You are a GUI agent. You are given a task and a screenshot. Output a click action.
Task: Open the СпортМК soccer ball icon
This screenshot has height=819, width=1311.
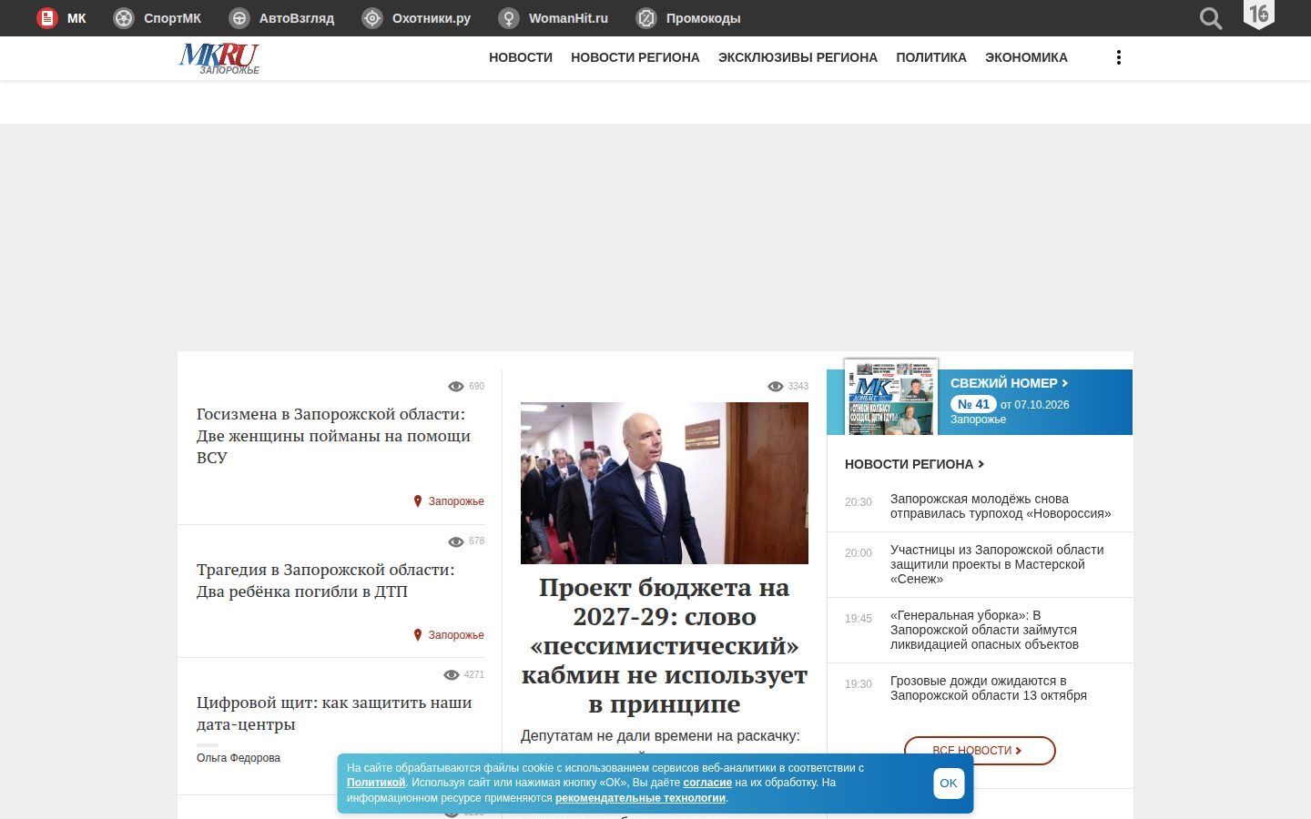[124, 18]
